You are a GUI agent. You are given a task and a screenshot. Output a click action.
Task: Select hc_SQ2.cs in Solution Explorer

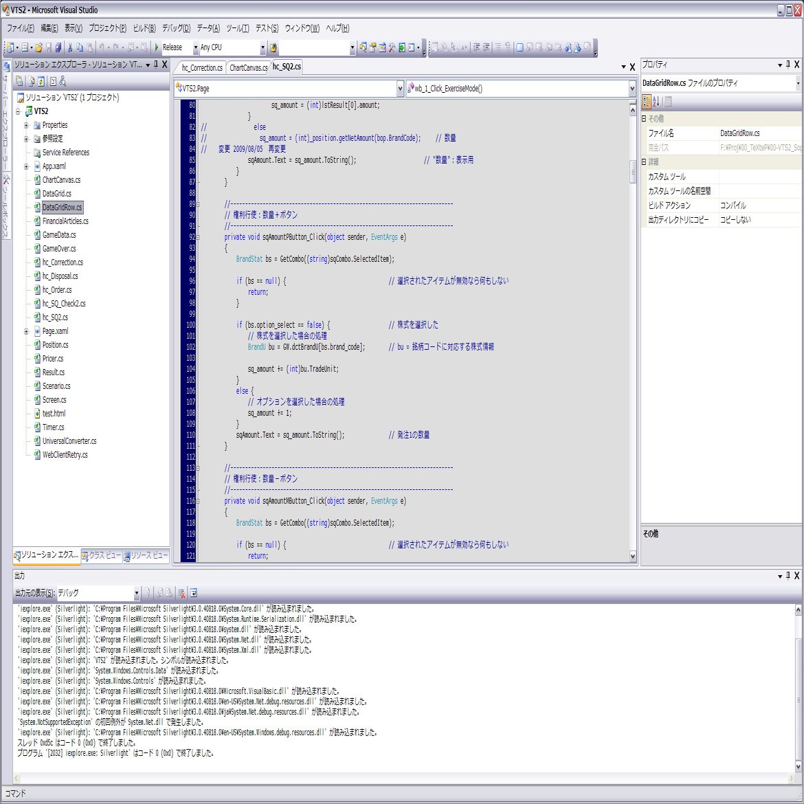point(55,317)
